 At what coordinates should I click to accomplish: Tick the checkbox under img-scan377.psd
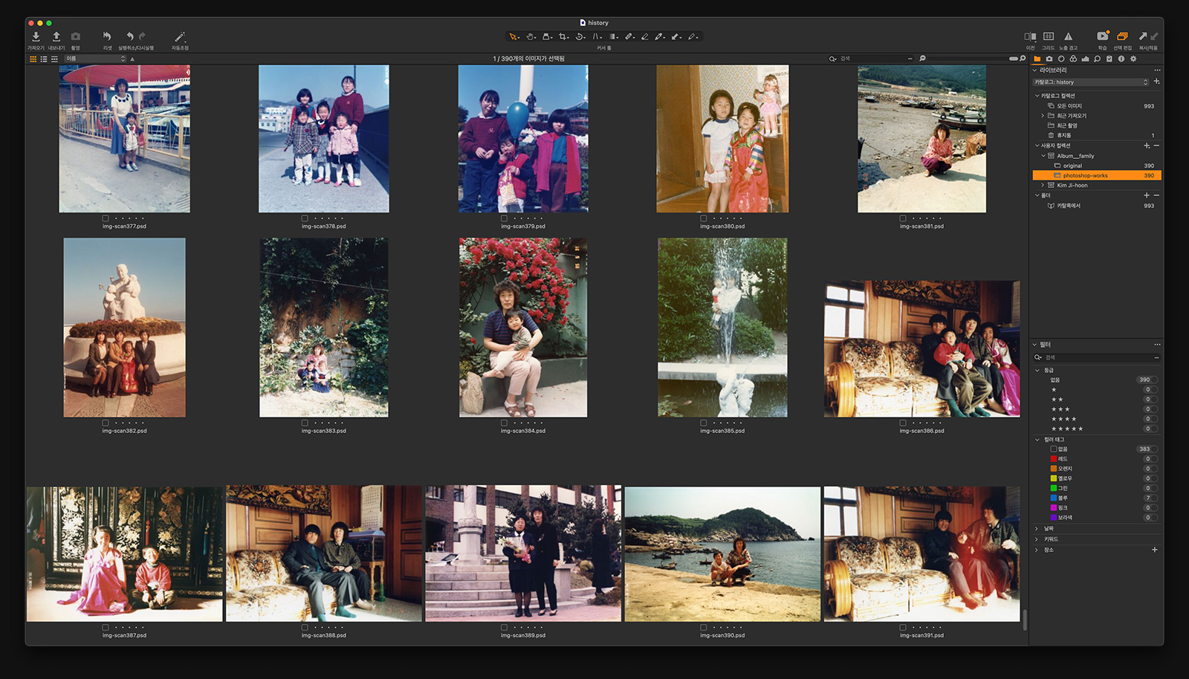click(106, 218)
